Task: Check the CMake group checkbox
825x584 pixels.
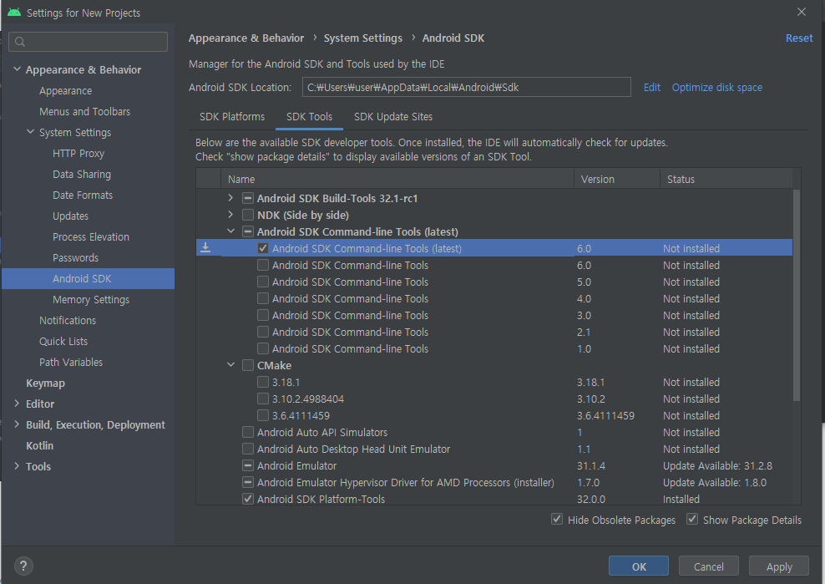Action: coord(248,365)
